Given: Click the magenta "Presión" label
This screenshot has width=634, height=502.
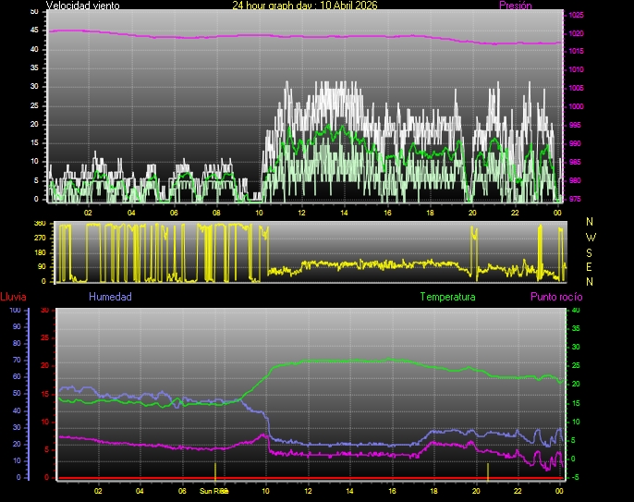Looking at the screenshot, I should click(x=515, y=6).
